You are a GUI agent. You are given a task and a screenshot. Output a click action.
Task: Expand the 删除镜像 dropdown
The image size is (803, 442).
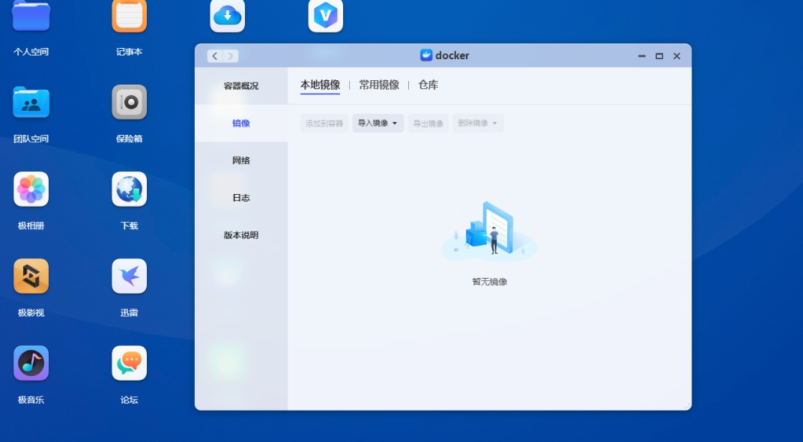(478, 124)
